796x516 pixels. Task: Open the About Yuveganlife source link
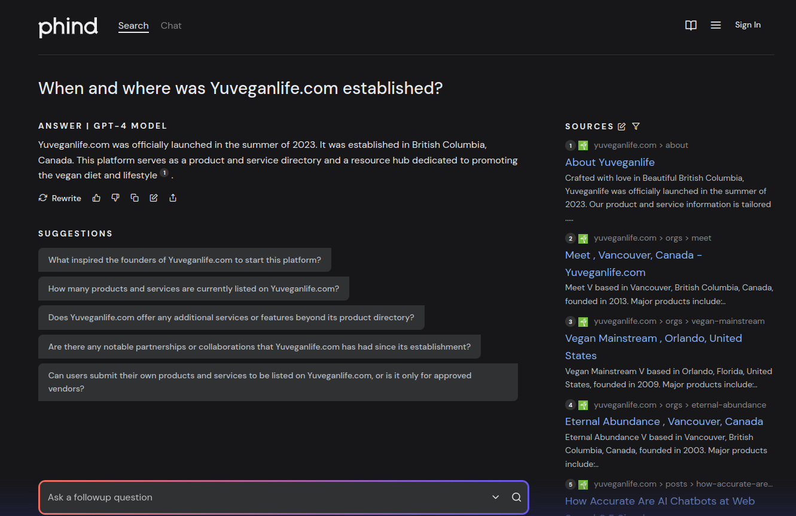coord(610,162)
